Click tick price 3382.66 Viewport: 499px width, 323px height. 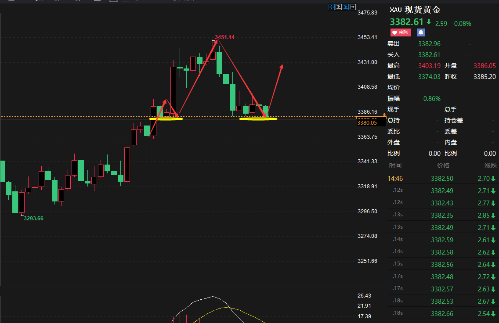coord(442,314)
